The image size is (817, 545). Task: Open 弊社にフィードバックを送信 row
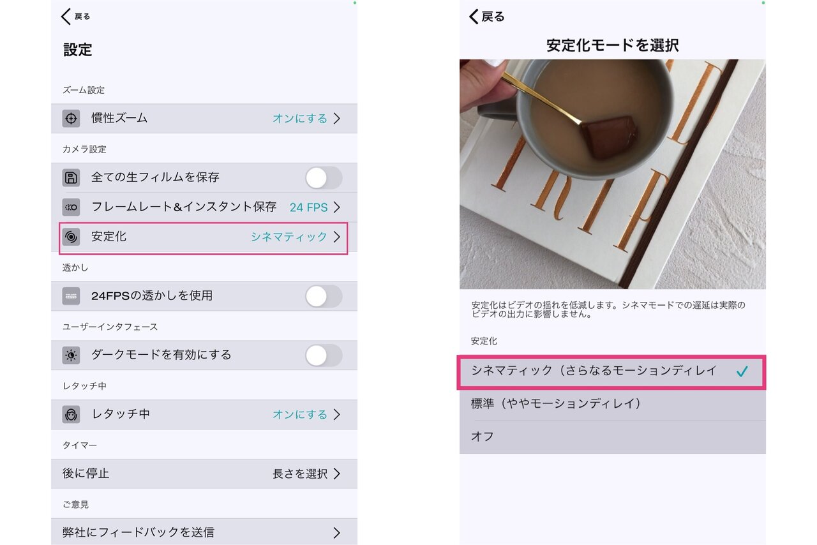tap(204, 532)
